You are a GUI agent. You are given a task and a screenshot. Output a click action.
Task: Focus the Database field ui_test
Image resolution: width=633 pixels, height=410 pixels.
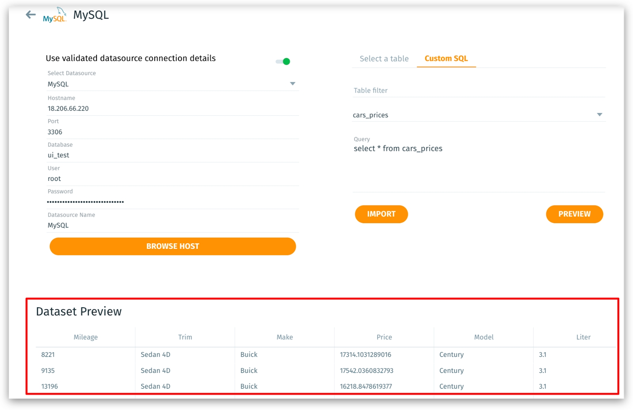click(x=172, y=155)
